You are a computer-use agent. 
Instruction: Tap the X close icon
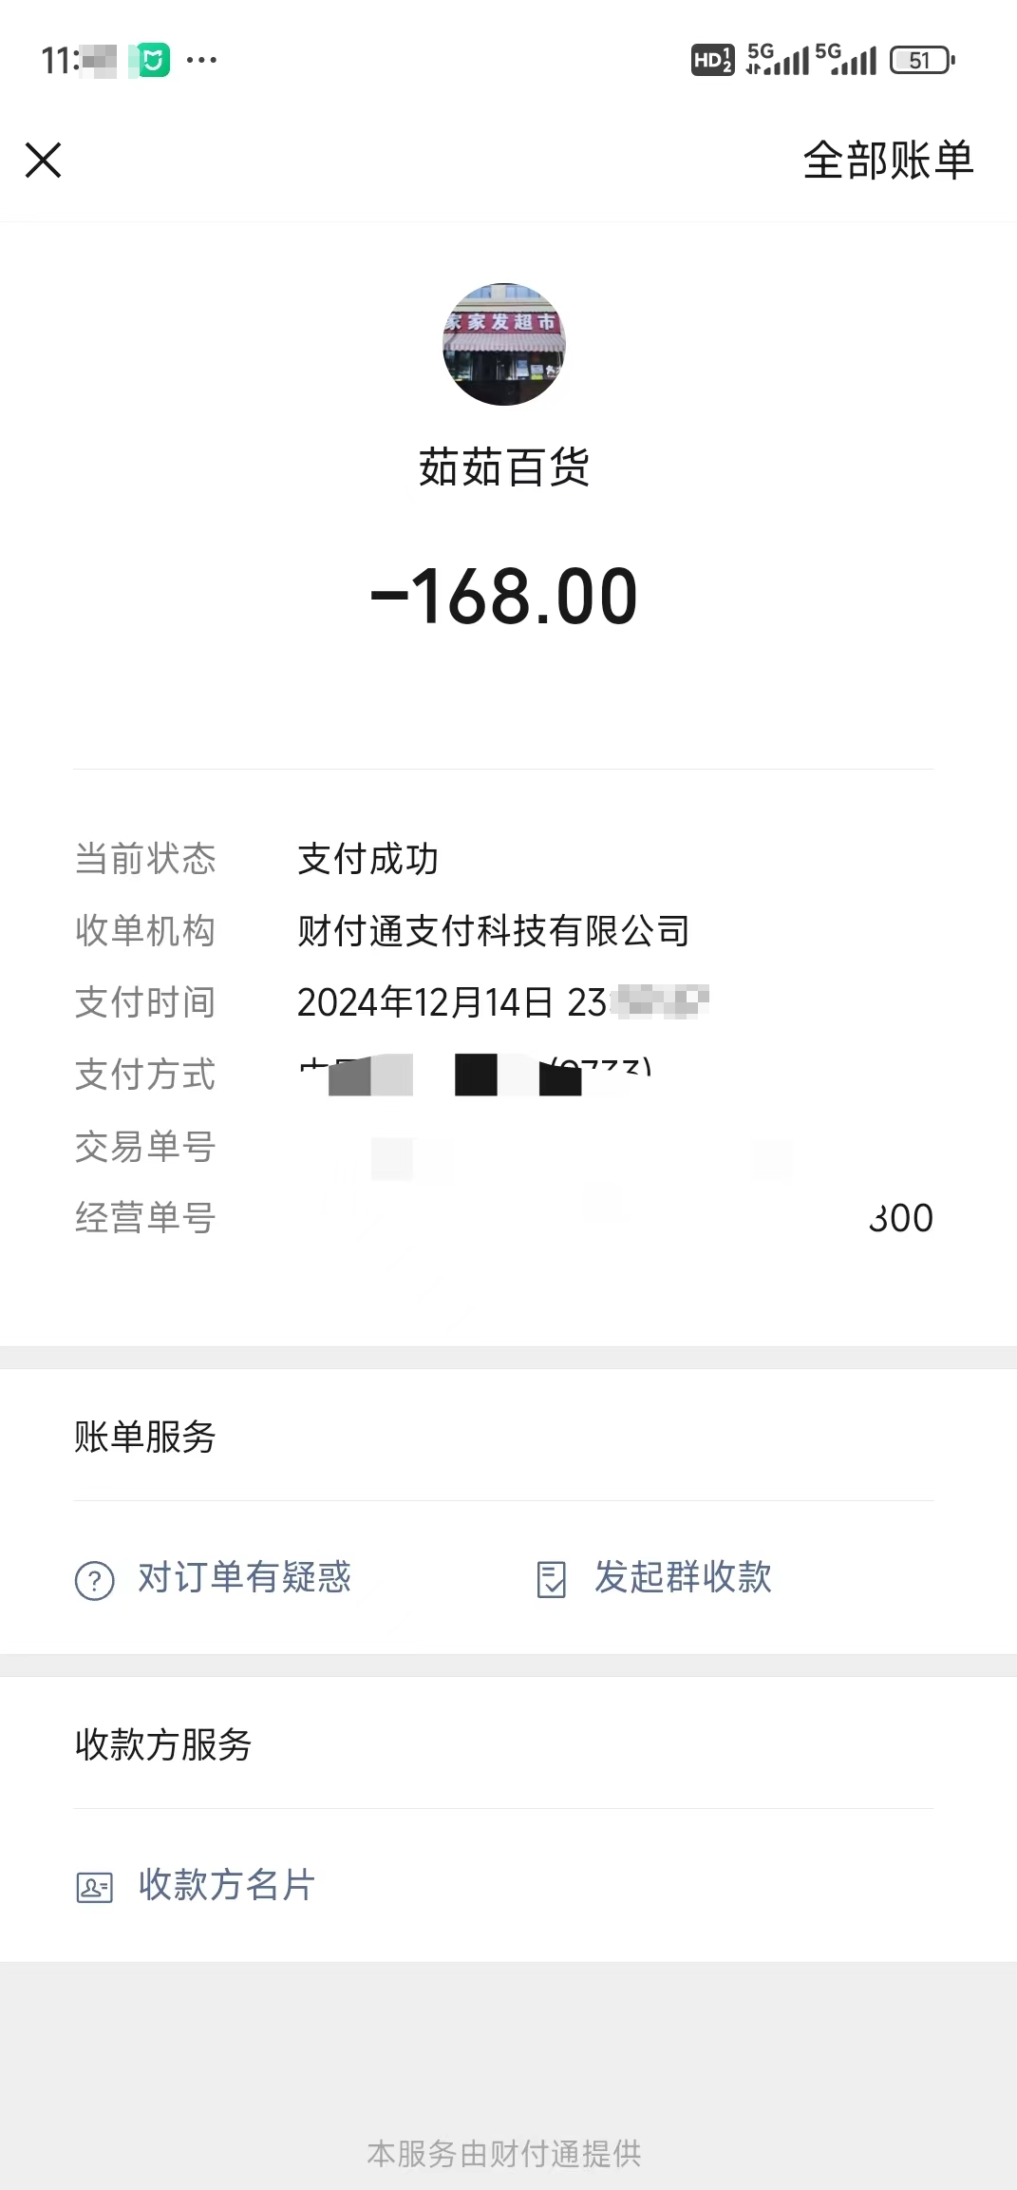(x=44, y=161)
